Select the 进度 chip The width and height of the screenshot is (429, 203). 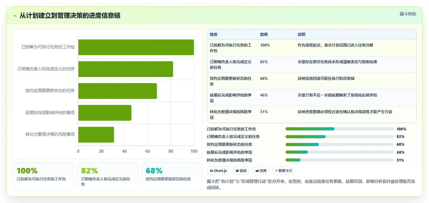(261, 171)
